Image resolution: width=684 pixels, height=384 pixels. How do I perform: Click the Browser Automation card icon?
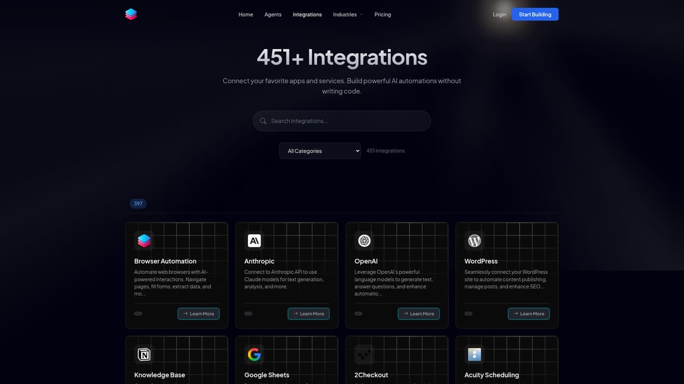(x=144, y=241)
